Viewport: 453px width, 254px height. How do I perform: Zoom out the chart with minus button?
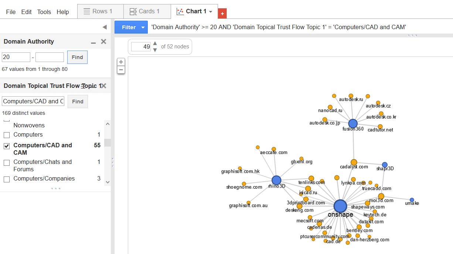(x=121, y=70)
